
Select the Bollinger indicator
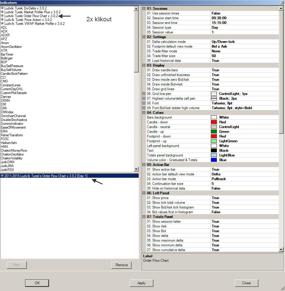[x=7, y=58]
